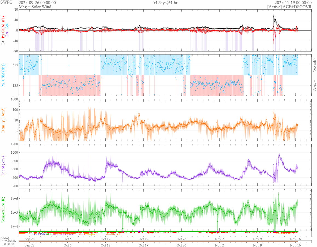Click the SWPC title text
The height and width of the screenshot is (247, 317).
point(6,2)
